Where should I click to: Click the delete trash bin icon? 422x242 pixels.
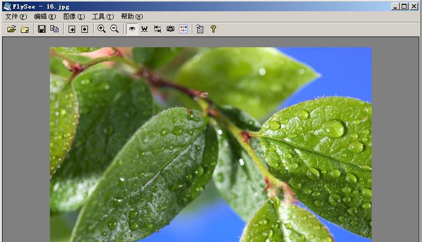tap(200, 29)
